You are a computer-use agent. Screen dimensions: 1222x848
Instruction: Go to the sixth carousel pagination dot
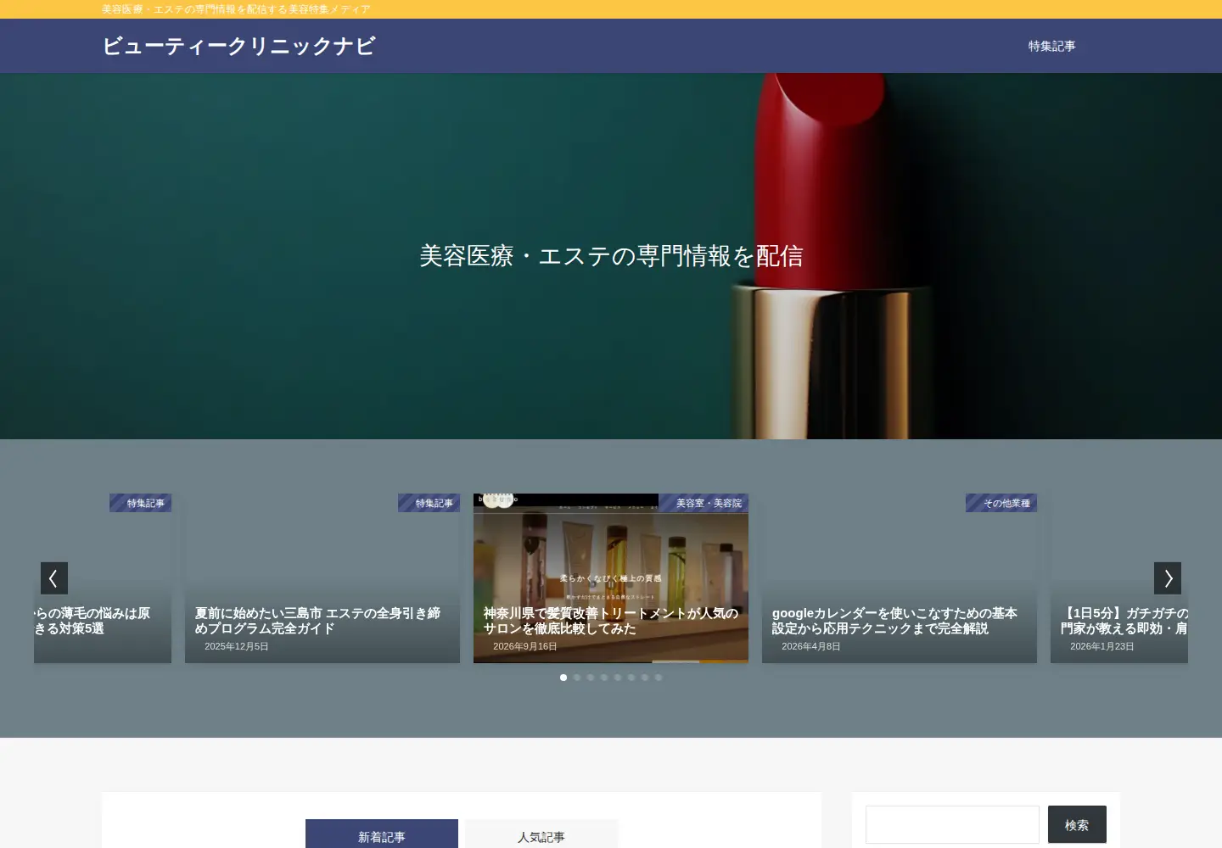(631, 678)
